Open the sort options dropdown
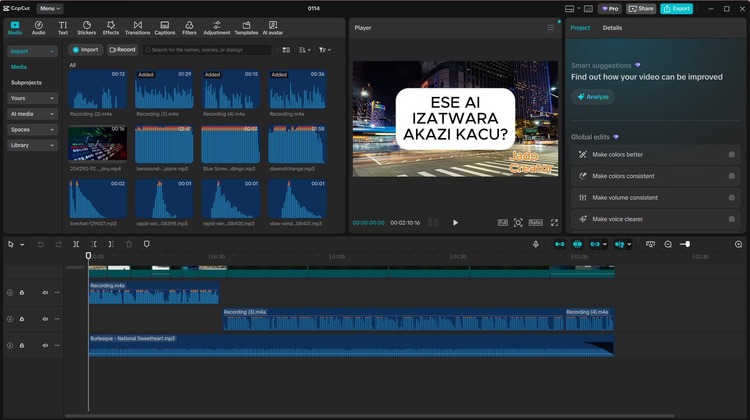The width and height of the screenshot is (750, 420). (x=305, y=50)
